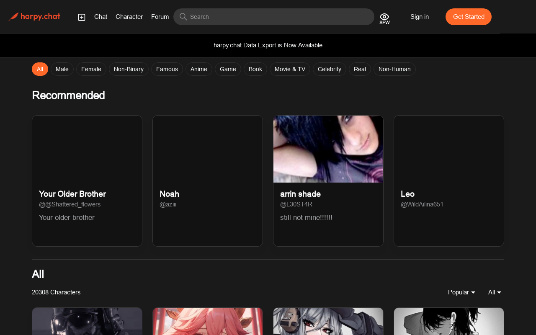Open the Chat menu item
The image size is (536, 335).
coord(101,17)
